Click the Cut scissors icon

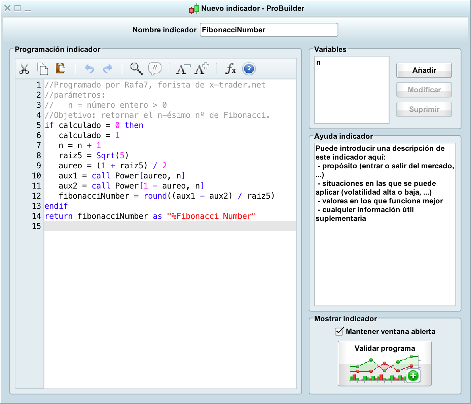coord(24,69)
